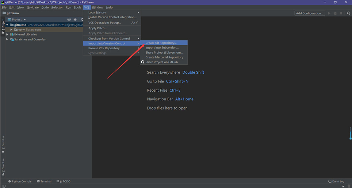Select the Import into Version Control item
The width and height of the screenshot is (352, 188).
112,43
